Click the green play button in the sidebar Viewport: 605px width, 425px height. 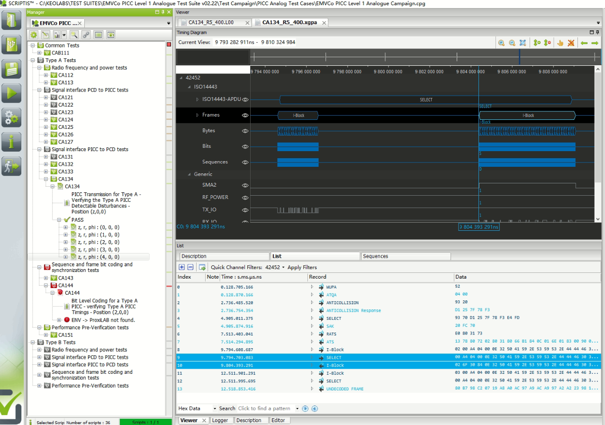pos(12,93)
